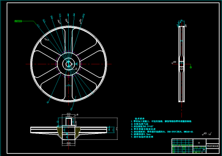
Task: Pick the right hatched area in the section view
Action: 77,132
